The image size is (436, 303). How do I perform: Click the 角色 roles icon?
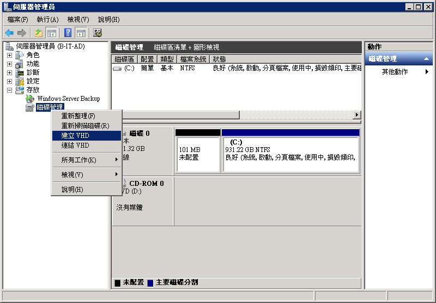tap(20, 55)
